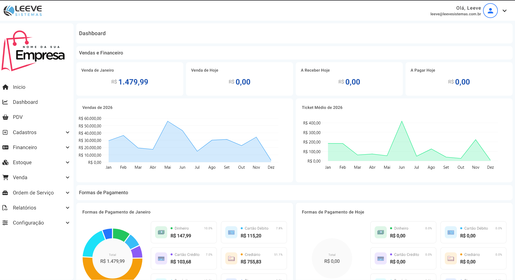Click the Configuração sliders icon

click(x=5, y=223)
